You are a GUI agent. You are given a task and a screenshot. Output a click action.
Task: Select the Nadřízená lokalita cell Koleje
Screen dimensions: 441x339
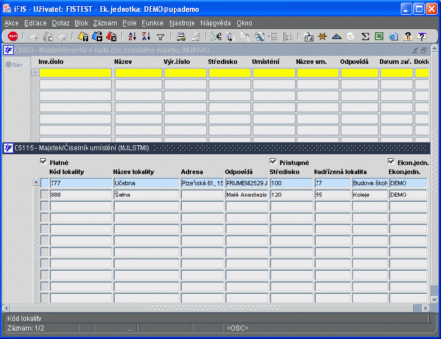(370, 194)
